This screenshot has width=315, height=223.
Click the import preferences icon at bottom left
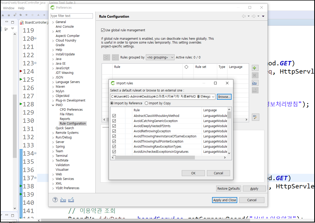click(x=63, y=200)
